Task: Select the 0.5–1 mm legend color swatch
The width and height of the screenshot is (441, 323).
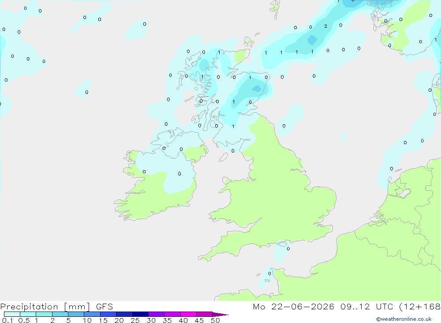Action: pos(28,314)
